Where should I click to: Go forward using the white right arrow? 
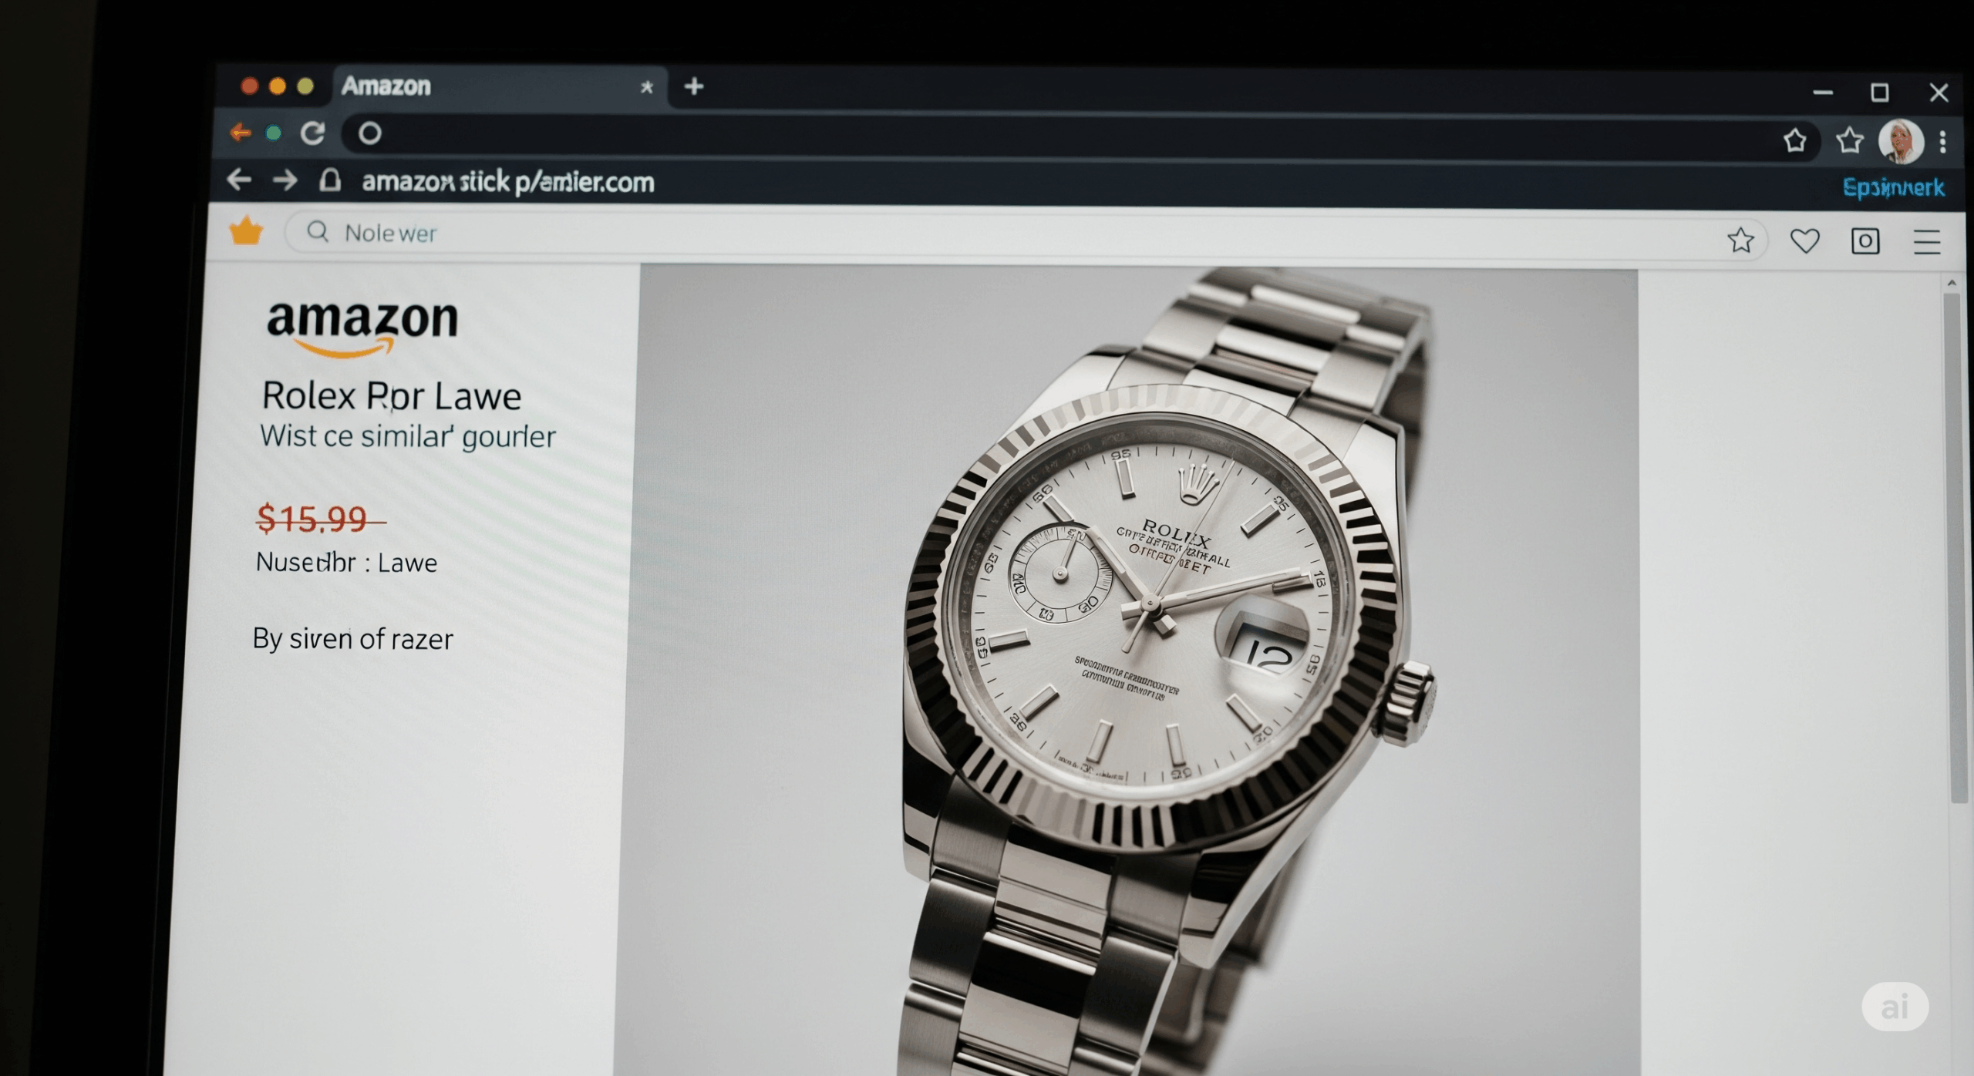click(285, 181)
